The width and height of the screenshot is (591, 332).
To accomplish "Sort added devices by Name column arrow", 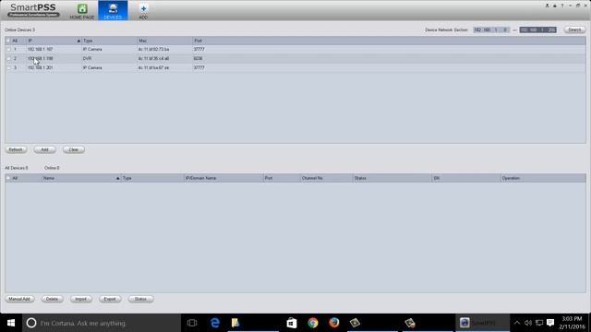I will [x=117, y=178].
